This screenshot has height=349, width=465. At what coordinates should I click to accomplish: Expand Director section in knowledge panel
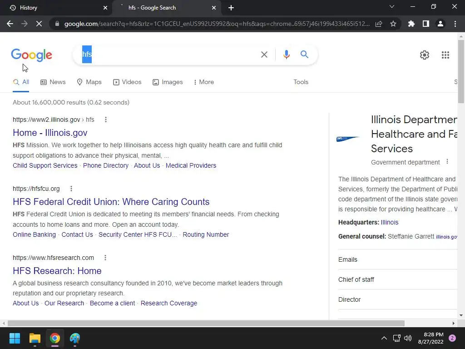pyautogui.click(x=398, y=299)
